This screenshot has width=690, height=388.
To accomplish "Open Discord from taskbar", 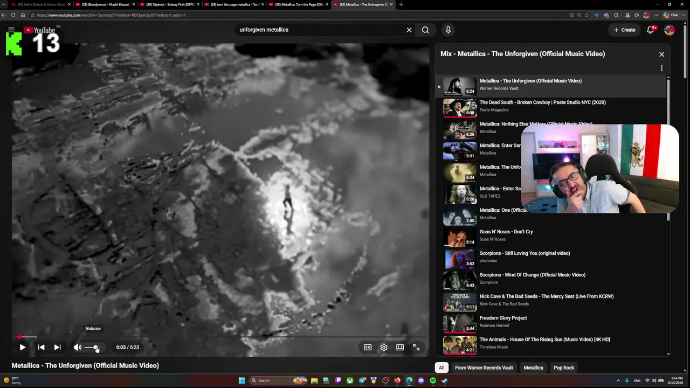I will (x=421, y=380).
